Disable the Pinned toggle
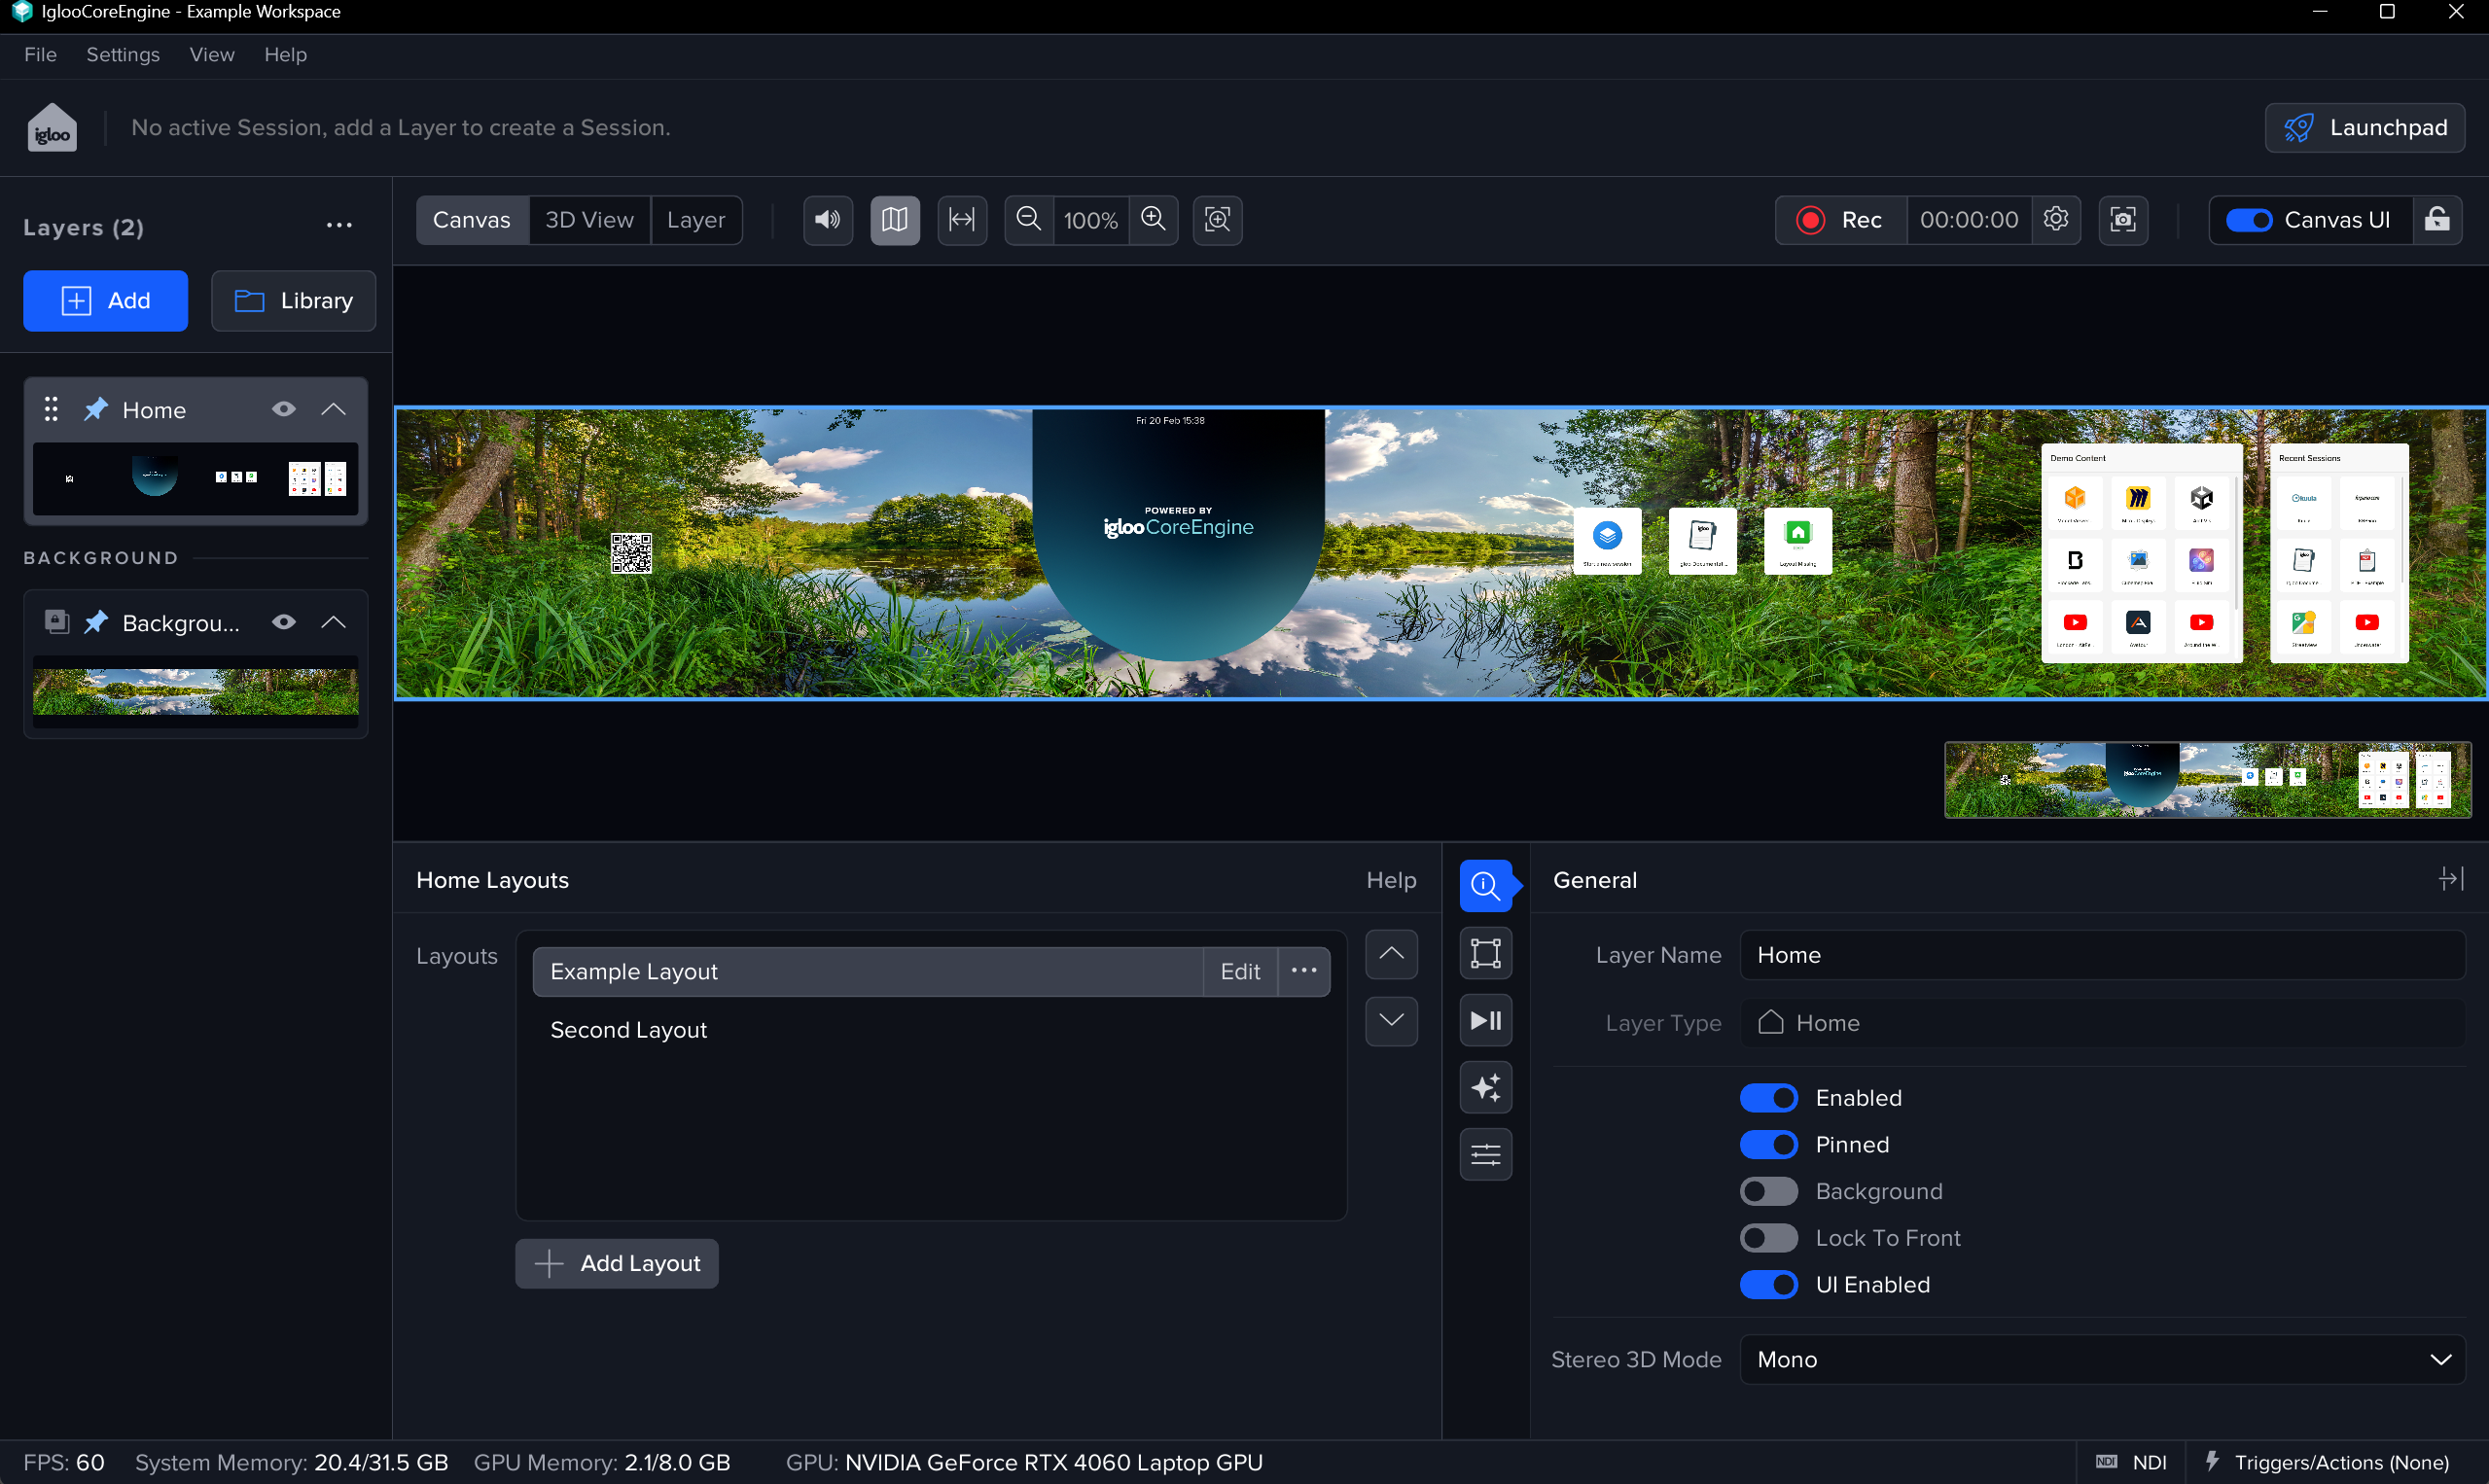The width and height of the screenshot is (2489, 1484). [1768, 1145]
